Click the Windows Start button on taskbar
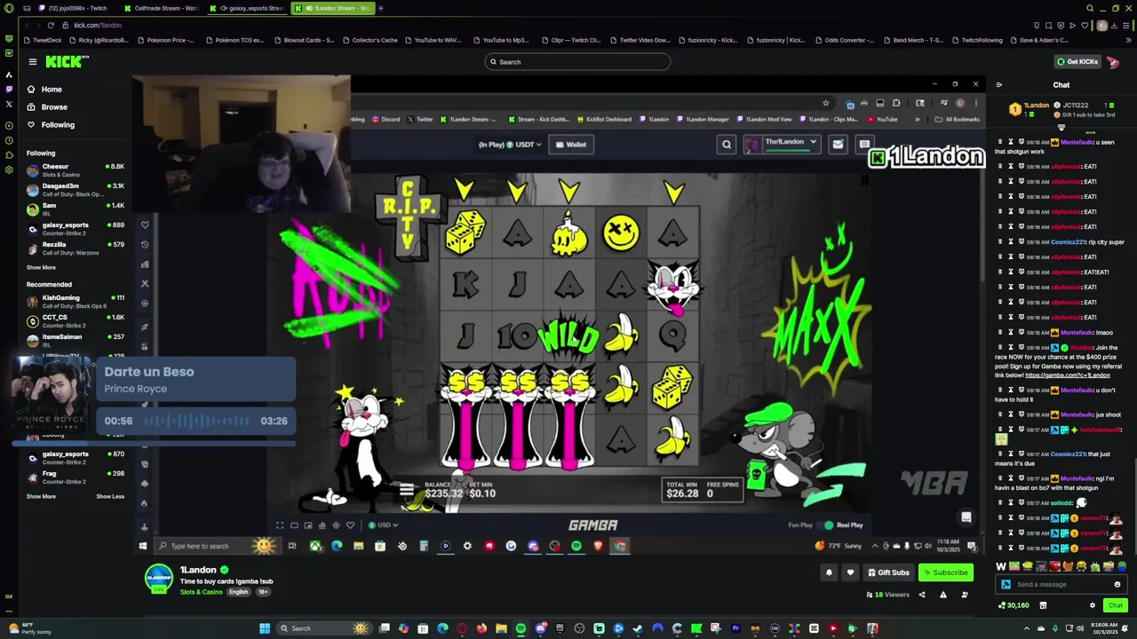Screen dimensions: 1137x639 point(264,628)
